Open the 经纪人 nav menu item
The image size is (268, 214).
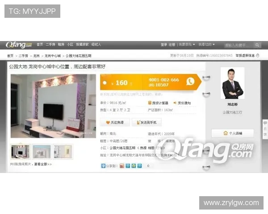pyautogui.click(x=96, y=45)
